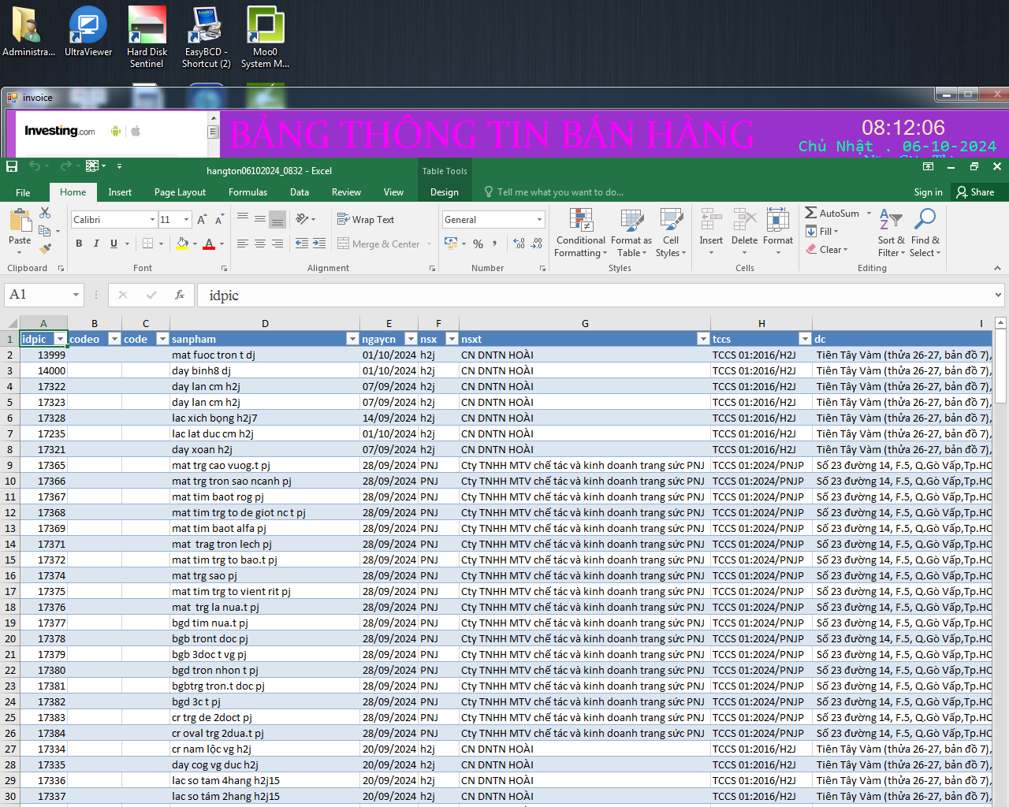This screenshot has width=1009, height=807.
Task: Open the Calibri font name dropdown
Action: click(x=152, y=220)
